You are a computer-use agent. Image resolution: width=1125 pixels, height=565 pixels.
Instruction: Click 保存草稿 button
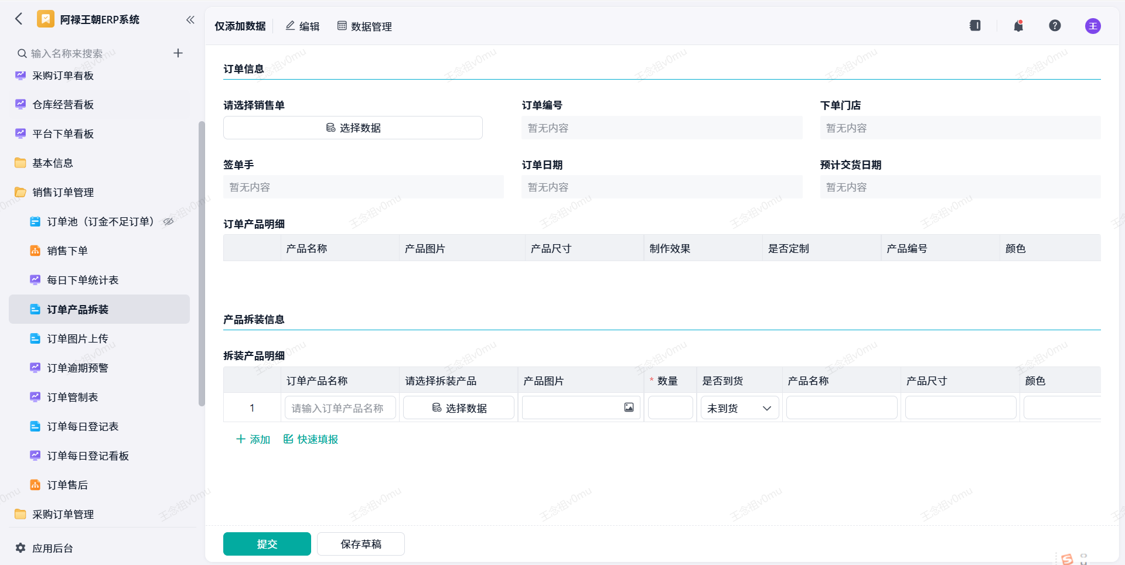(x=361, y=544)
